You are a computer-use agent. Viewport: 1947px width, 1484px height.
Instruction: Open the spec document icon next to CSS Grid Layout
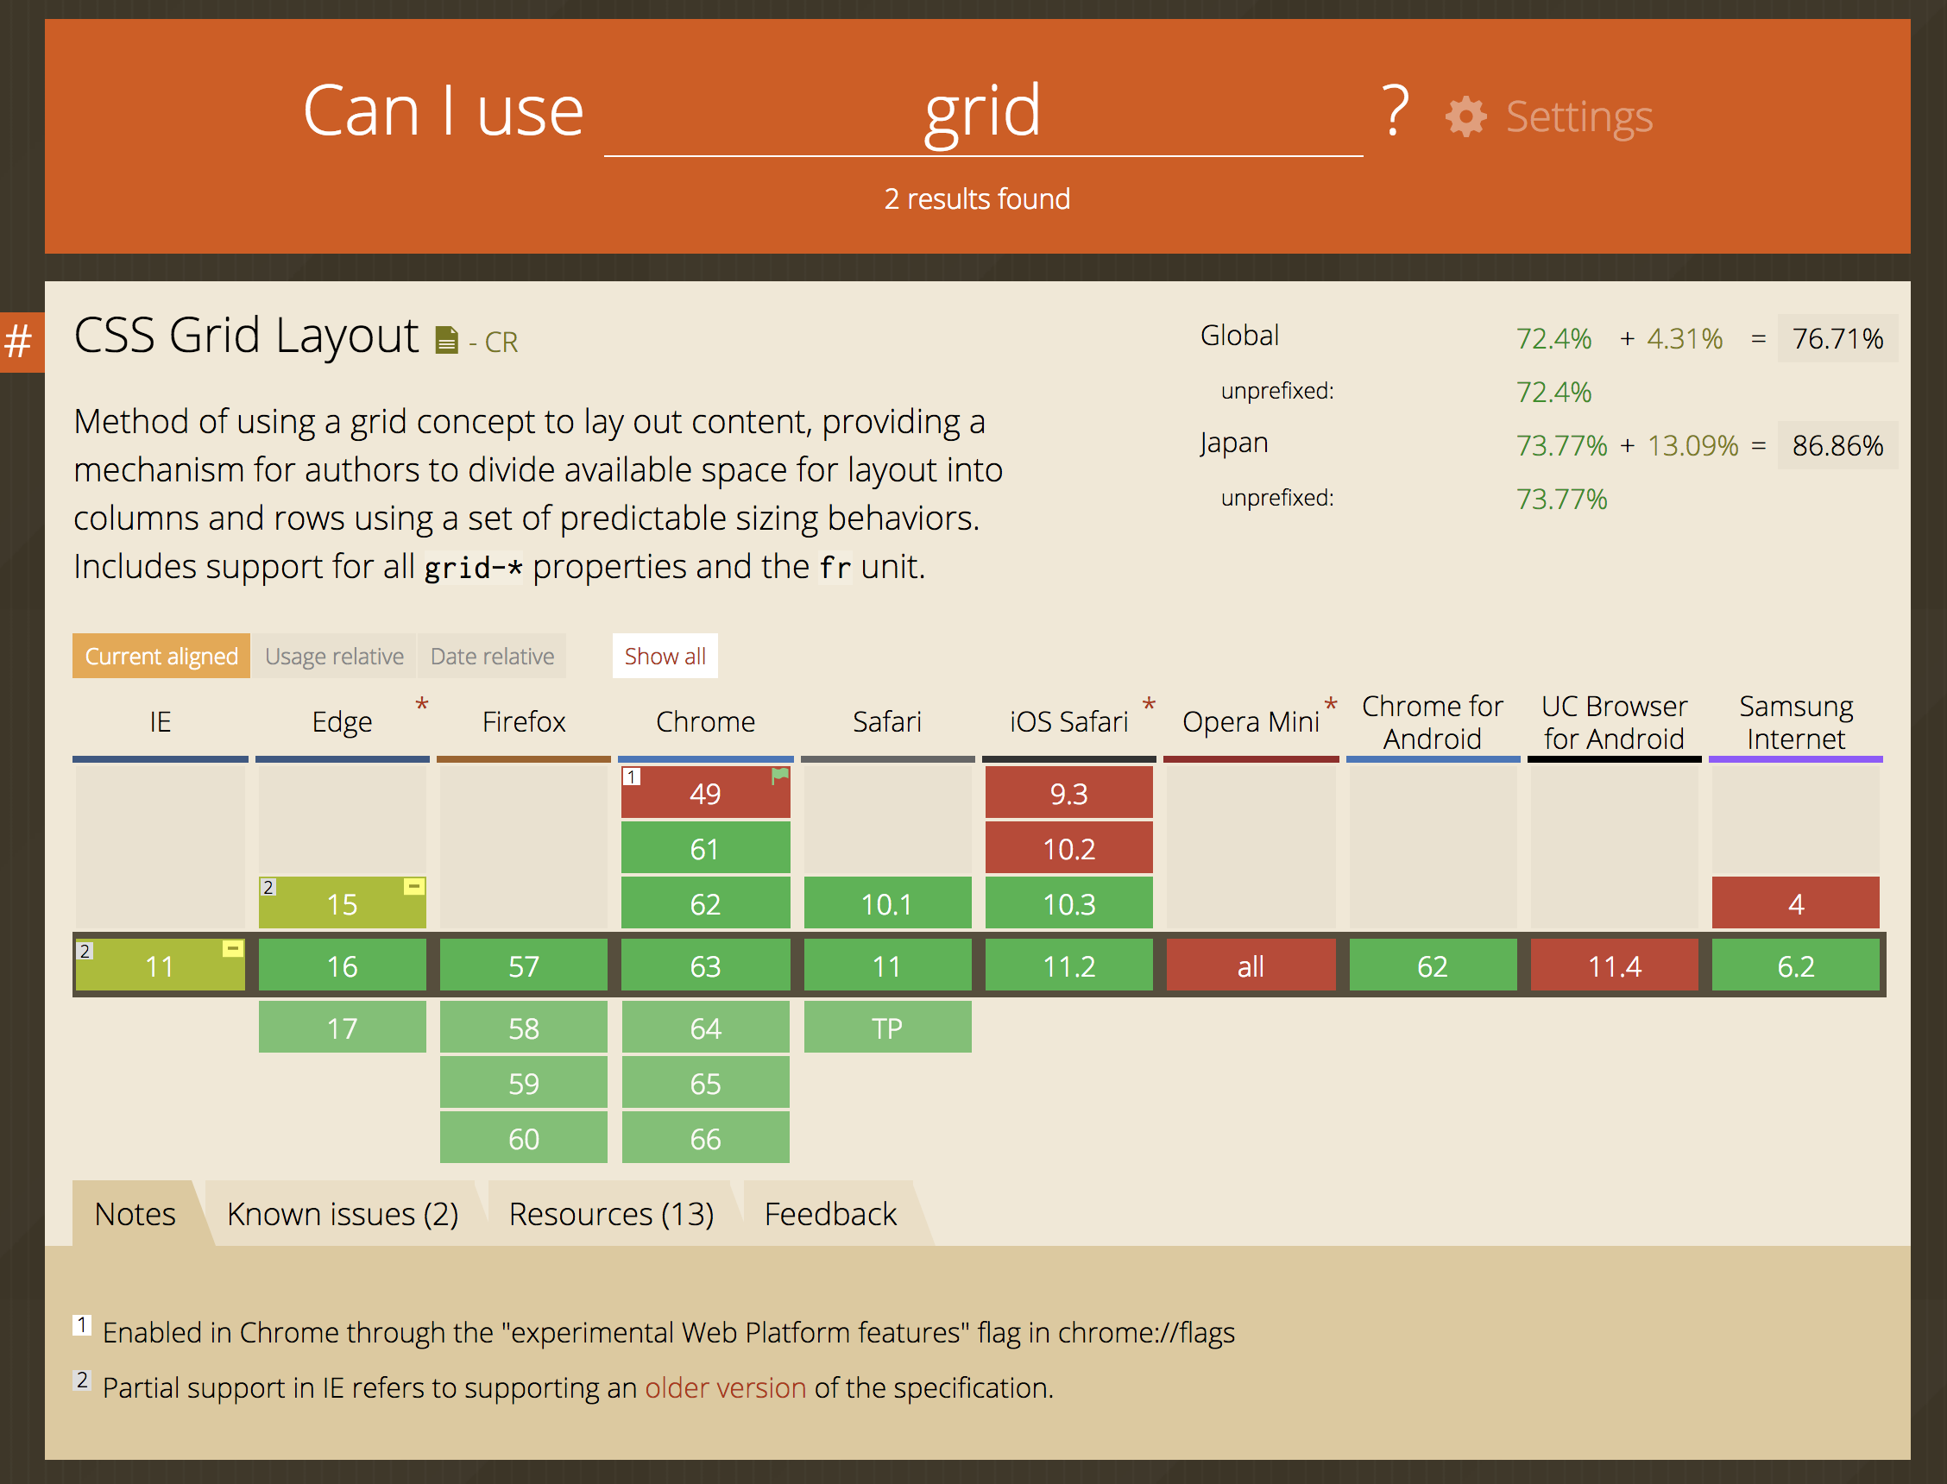click(447, 338)
